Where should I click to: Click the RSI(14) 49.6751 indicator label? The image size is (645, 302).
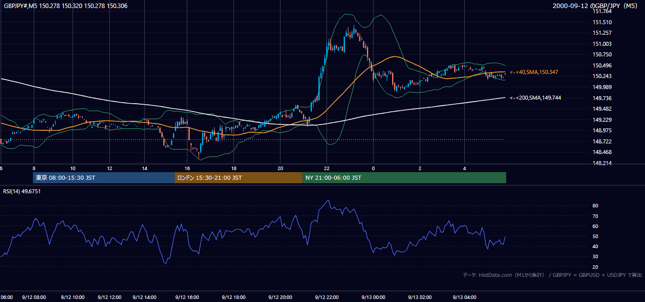pos(22,191)
